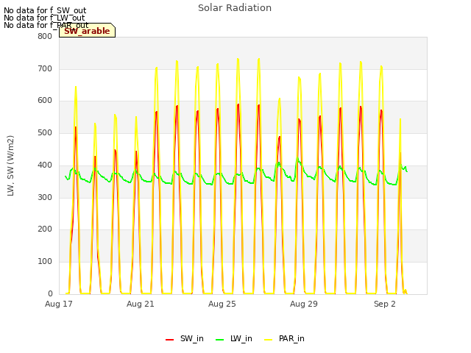Toggle the PAR_in legend entry
The width and height of the screenshot is (471, 353).
coord(284,338)
